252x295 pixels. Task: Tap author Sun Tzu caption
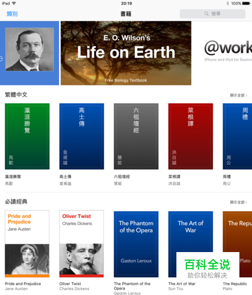[x=175, y=288]
